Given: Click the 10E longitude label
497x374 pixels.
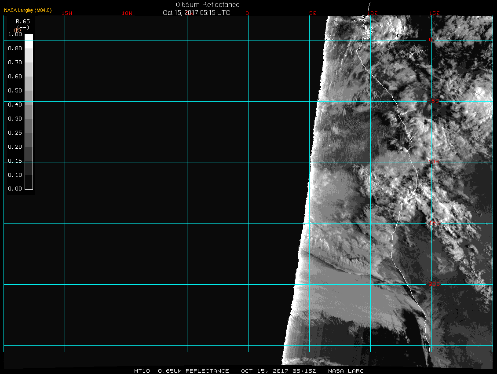Looking at the screenshot, I should (x=373, y=13).
